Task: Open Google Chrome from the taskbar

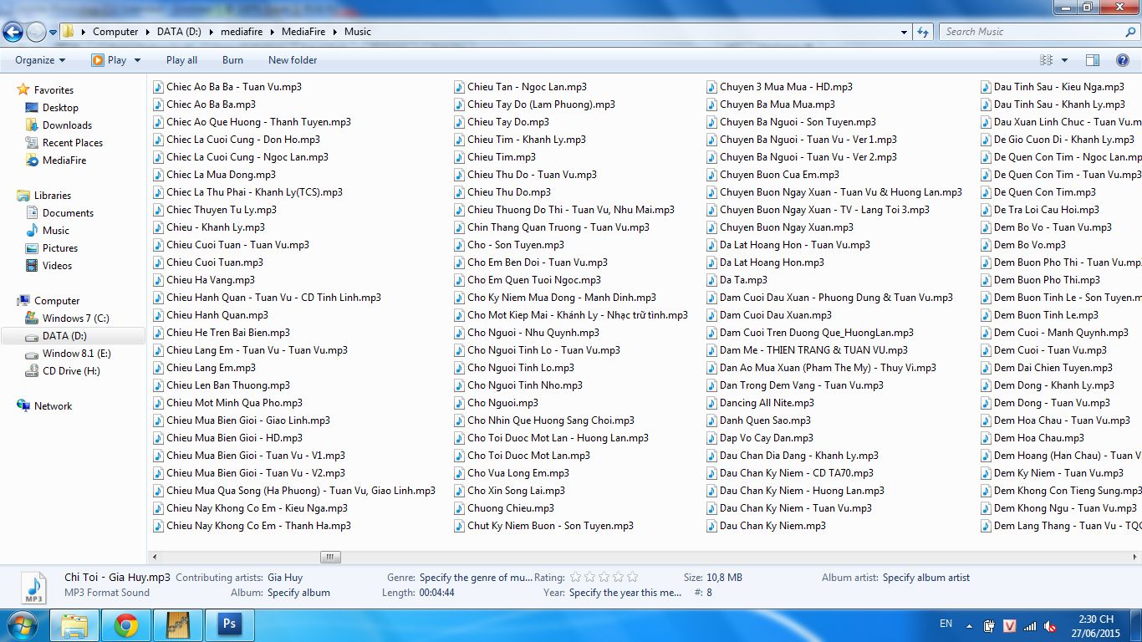Action: point(126,624)
